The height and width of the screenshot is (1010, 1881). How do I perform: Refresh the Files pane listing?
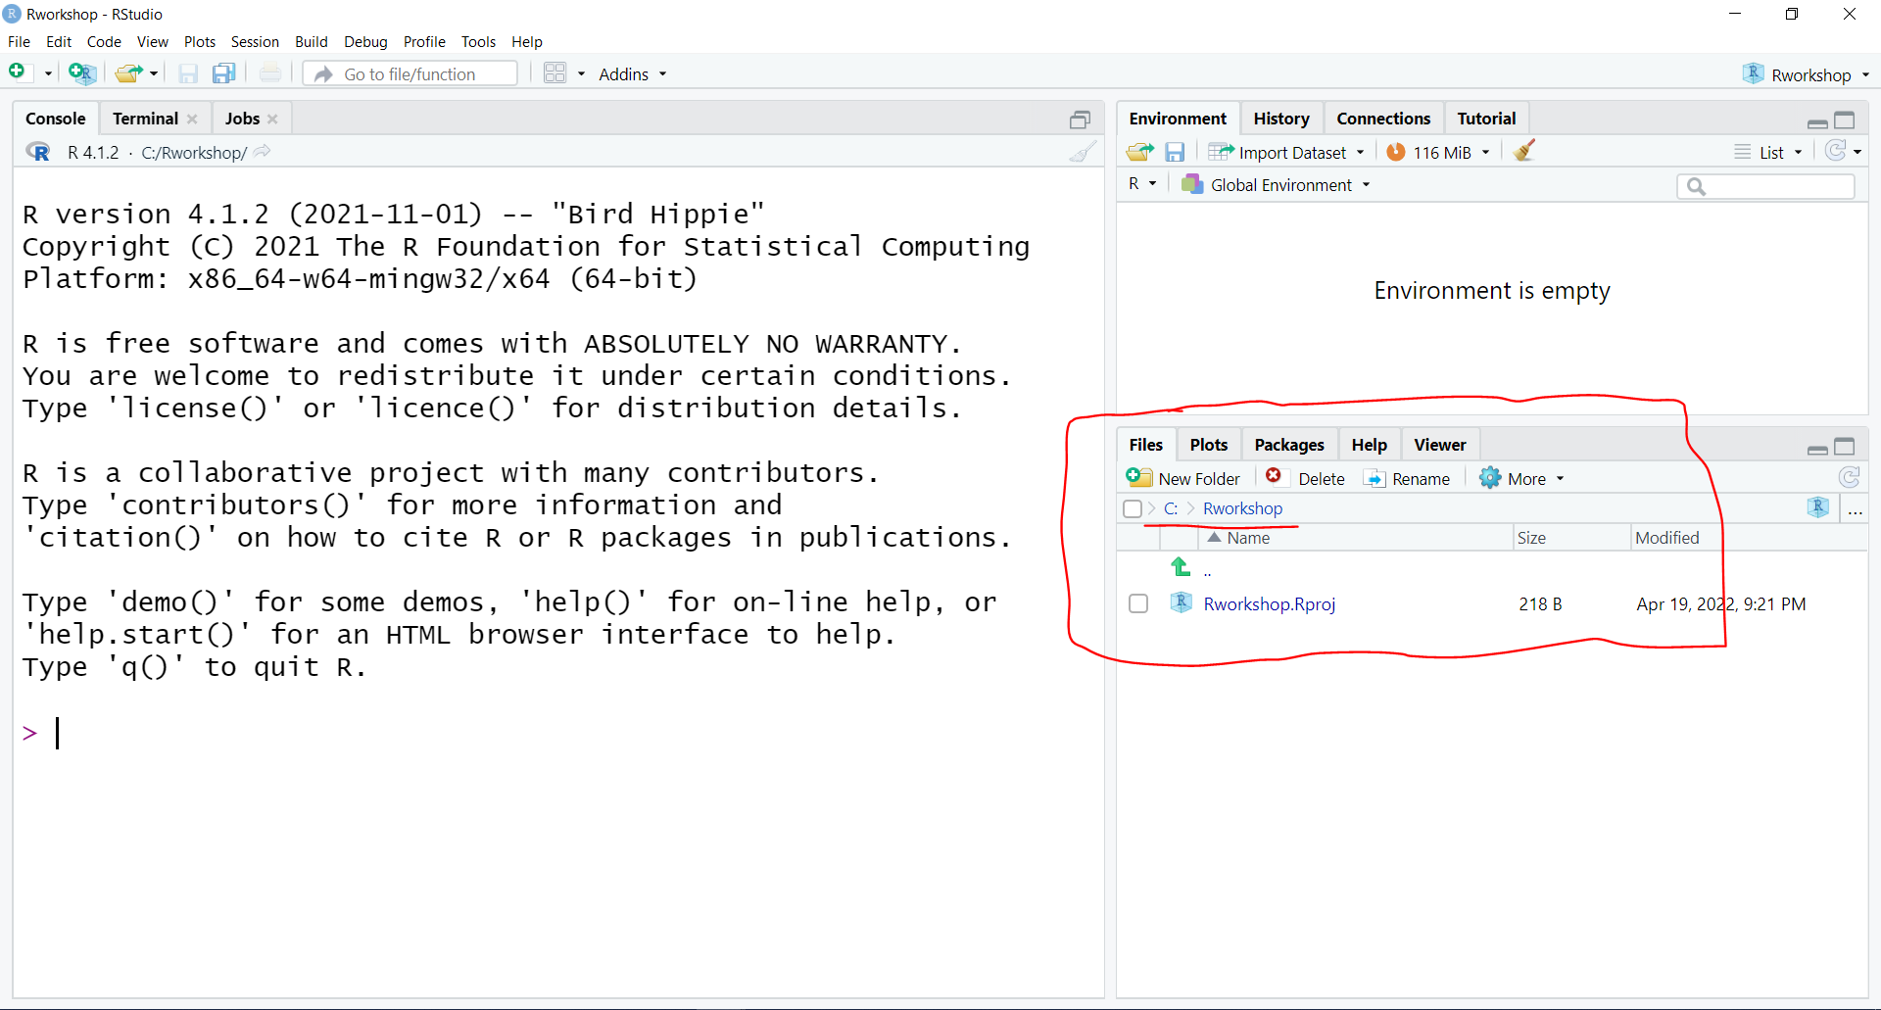coord(1849,477)
